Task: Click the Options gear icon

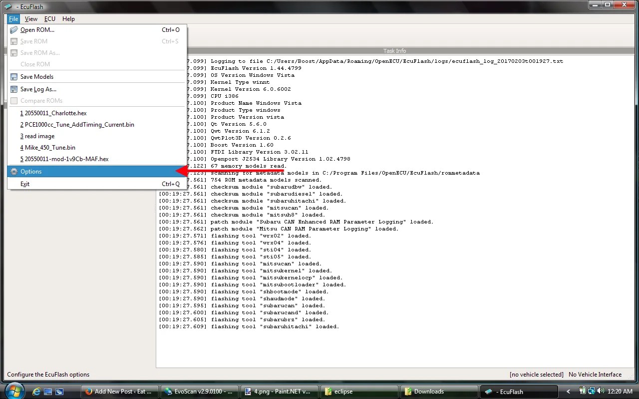Action: 14,172
